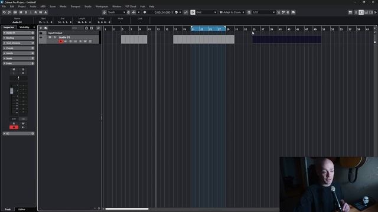Toggle Record Enable on Audio 01 track

tap(60, 41)
